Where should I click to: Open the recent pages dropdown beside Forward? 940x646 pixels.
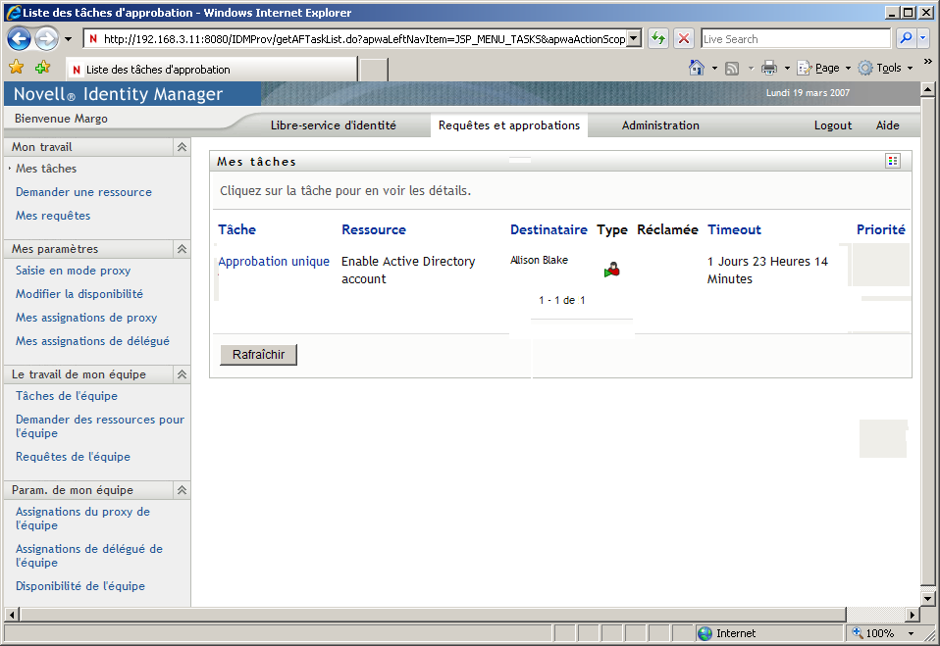coord(68,39)
